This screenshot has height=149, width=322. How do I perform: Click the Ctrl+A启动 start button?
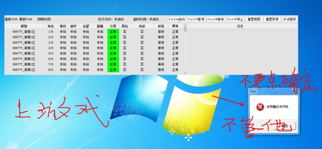coord(177,19)
